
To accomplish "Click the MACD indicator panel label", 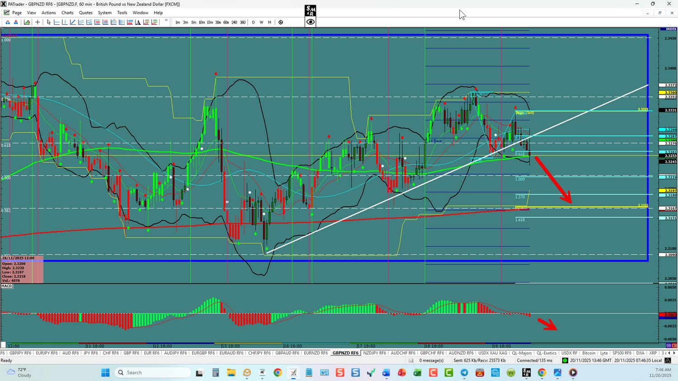I will pyautogui.click(x=7, y=286).
